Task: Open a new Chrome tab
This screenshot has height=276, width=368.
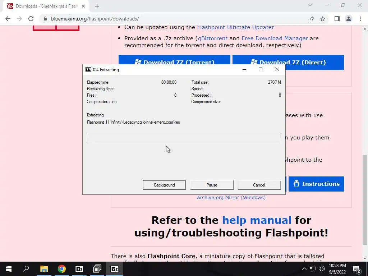Action: pyautogui.click(x=97, y=6)
